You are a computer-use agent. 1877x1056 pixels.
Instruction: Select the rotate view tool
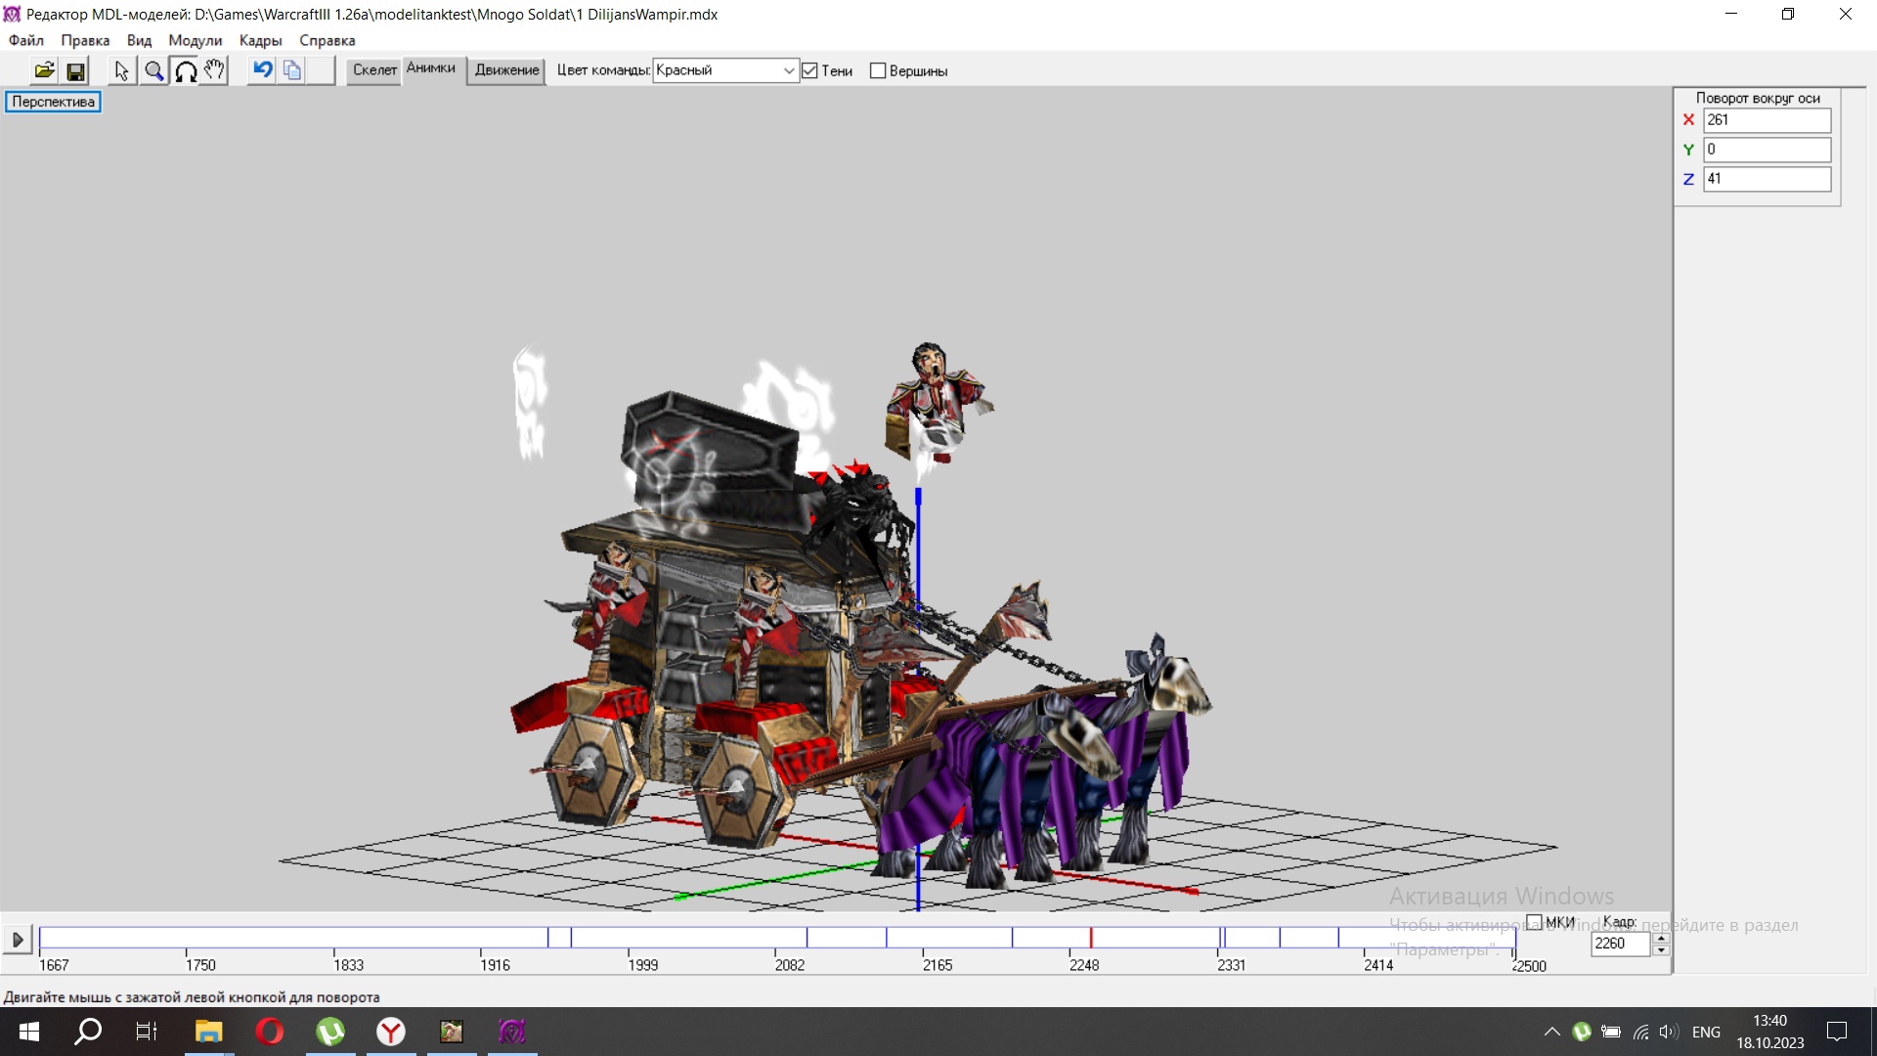tap(185, 70)
